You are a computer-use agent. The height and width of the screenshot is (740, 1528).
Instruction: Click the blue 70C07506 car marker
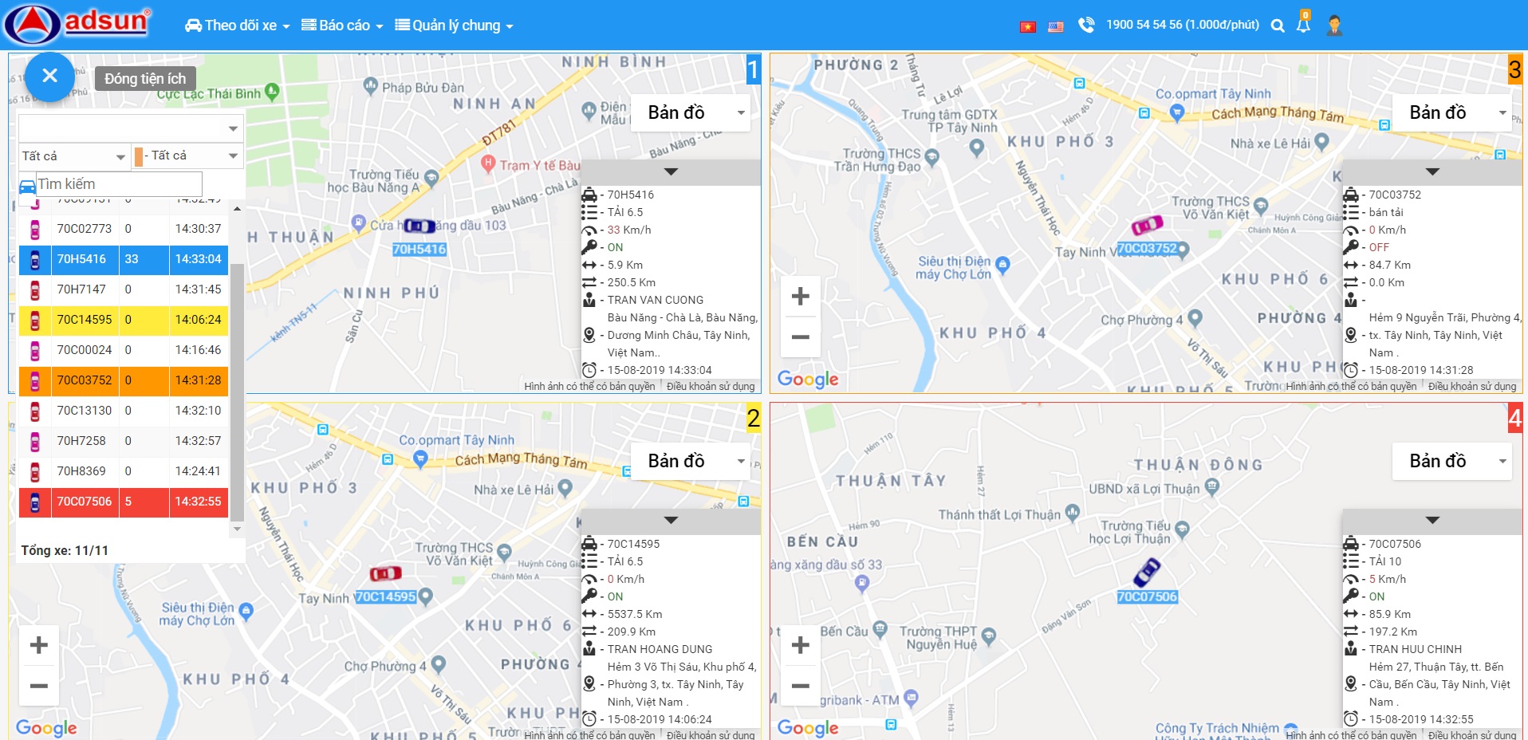click(x=1148, y=572)
